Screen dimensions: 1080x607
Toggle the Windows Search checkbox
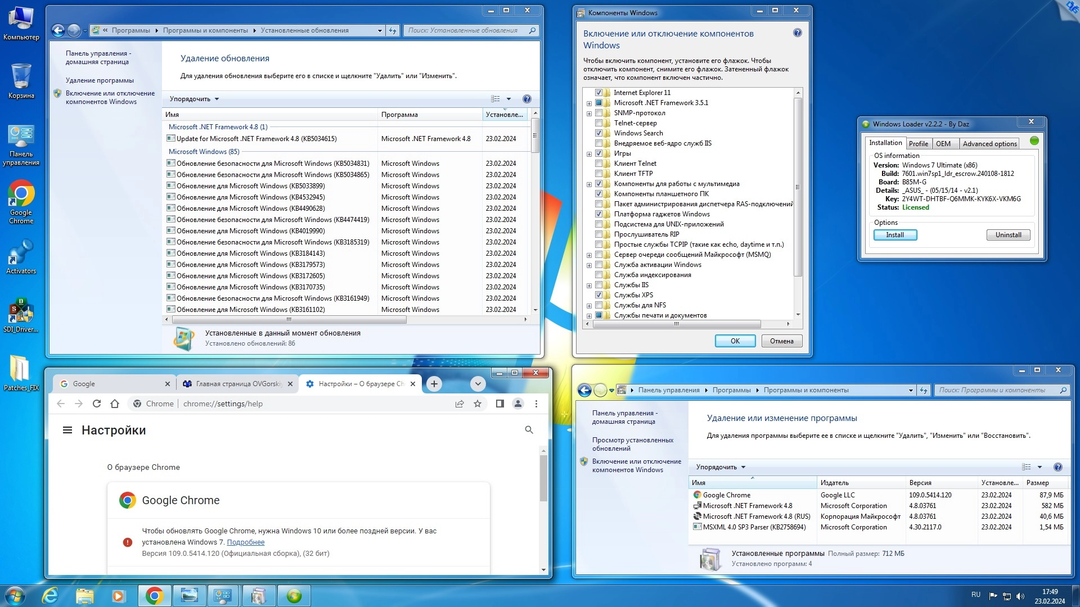pos(598,133)
